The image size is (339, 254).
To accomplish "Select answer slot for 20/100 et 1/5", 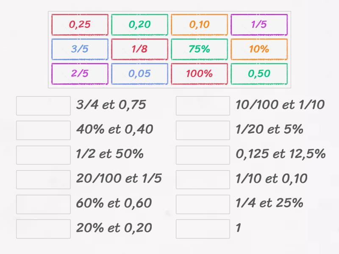I will [43, 179].
